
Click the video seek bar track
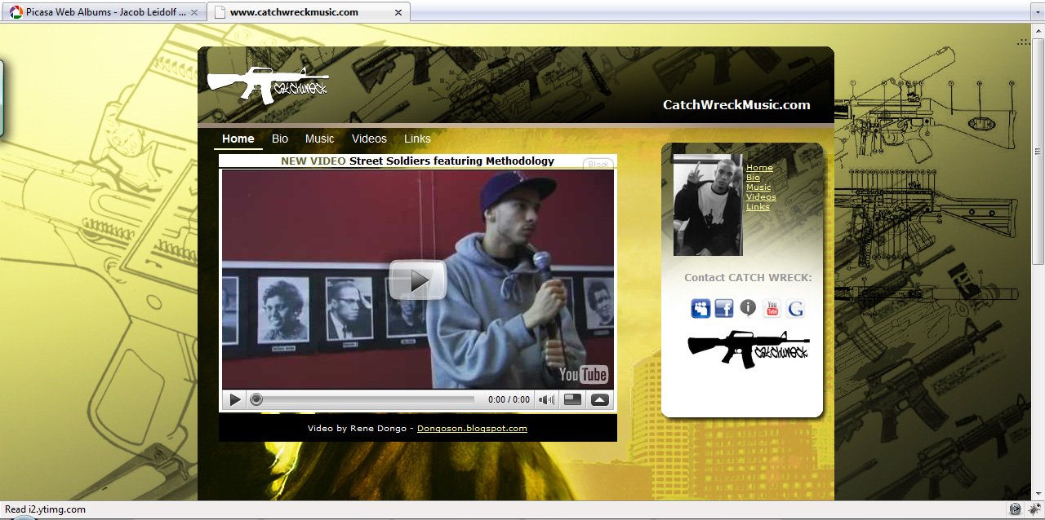[367, 399]
